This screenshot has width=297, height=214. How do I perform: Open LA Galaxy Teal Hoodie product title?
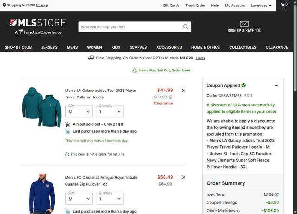[x=100, y=94]
